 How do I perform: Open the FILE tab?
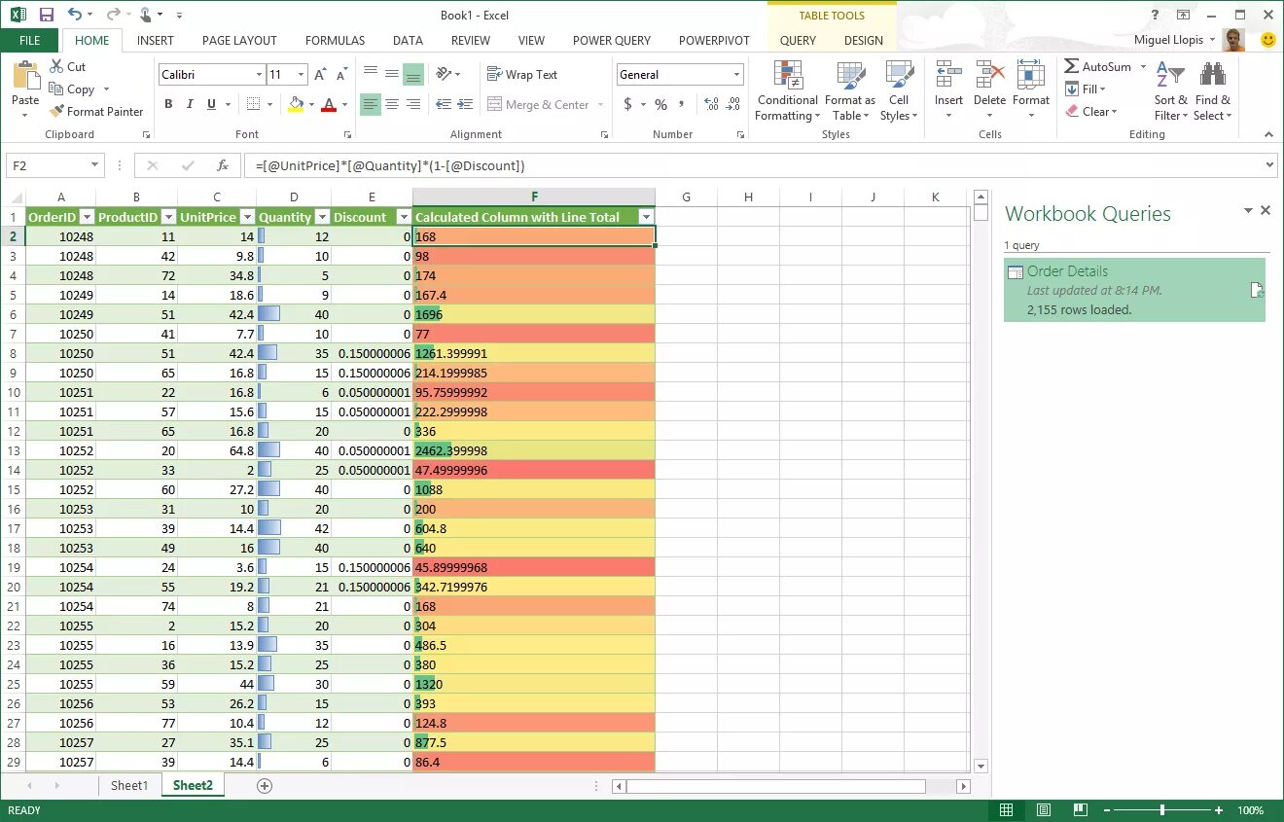[29, 40]
